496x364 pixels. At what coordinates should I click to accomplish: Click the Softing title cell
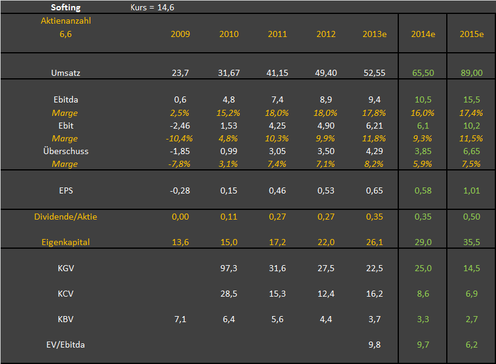(x=64, y=7)
